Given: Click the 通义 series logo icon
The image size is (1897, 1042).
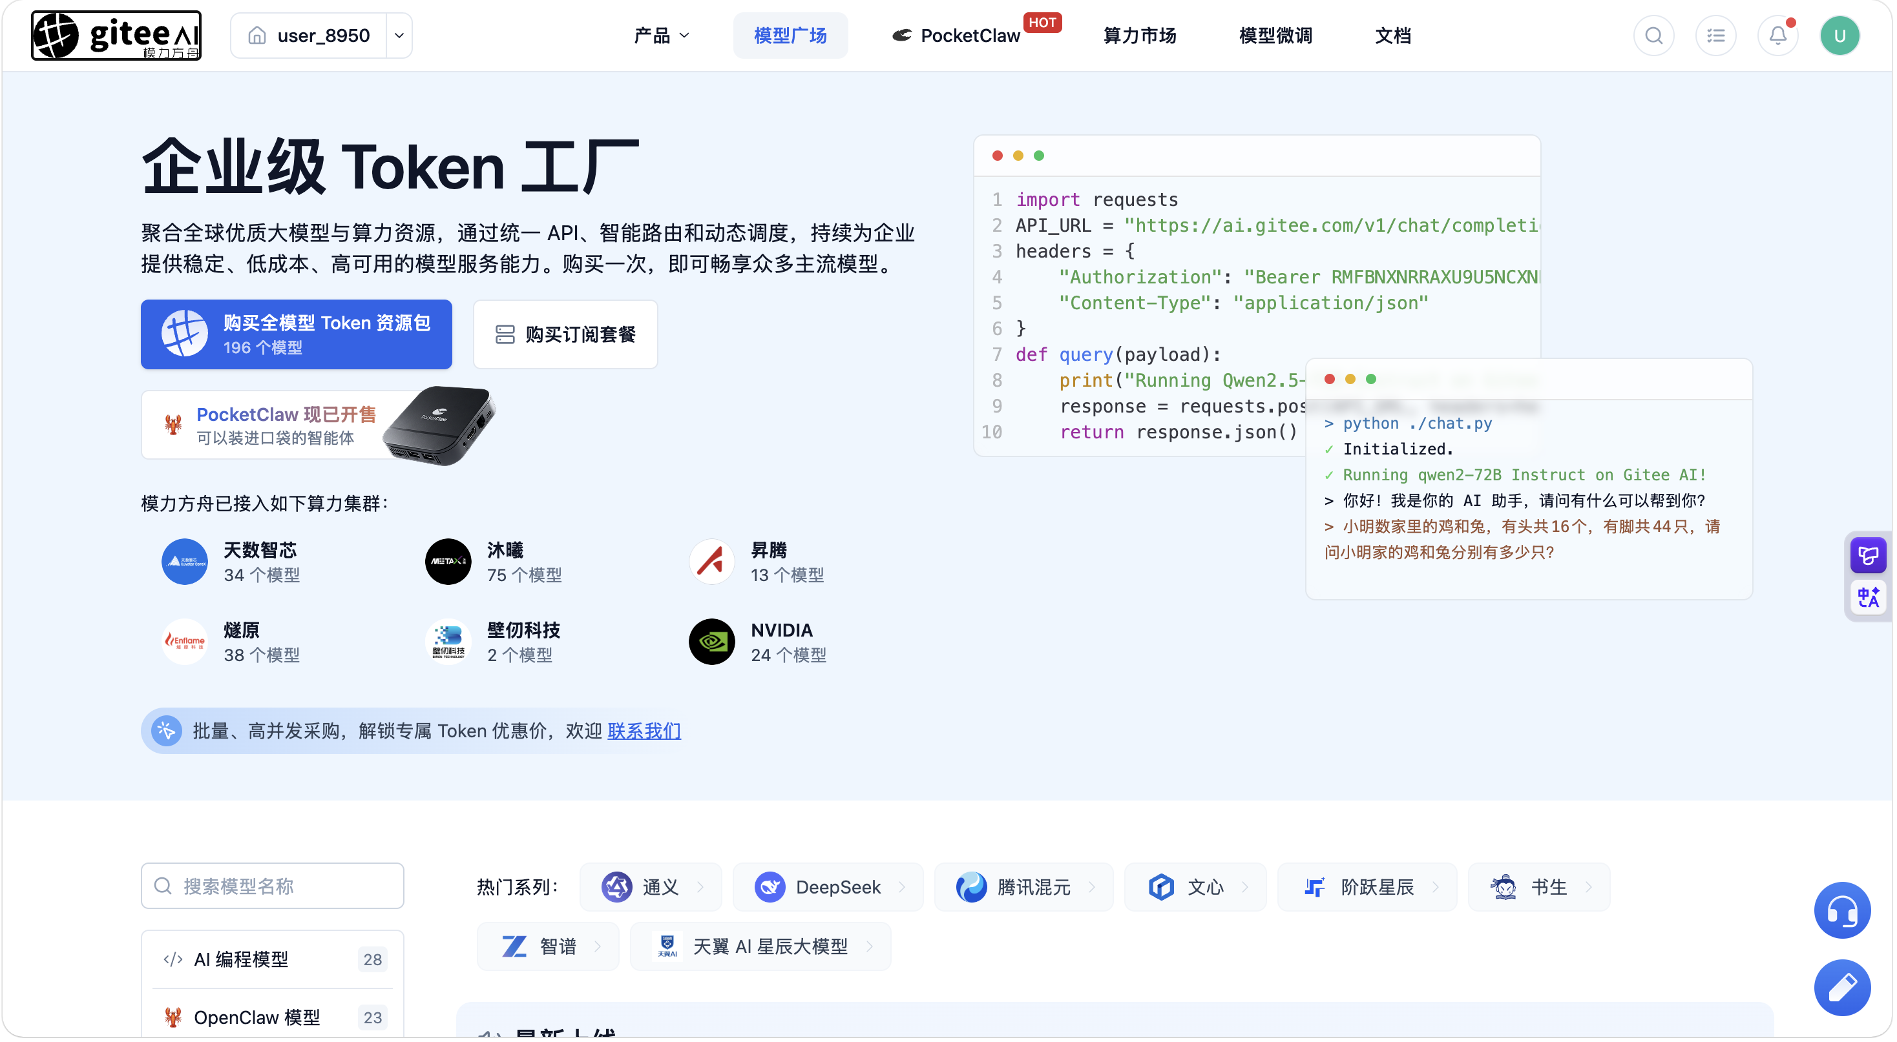Looking at the screenshot, I should [616, 886].
